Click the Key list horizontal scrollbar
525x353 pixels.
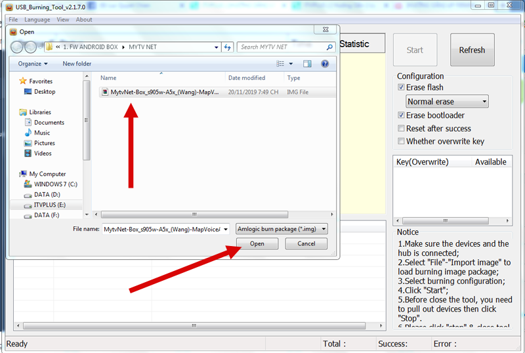click(x=446, y=220)
